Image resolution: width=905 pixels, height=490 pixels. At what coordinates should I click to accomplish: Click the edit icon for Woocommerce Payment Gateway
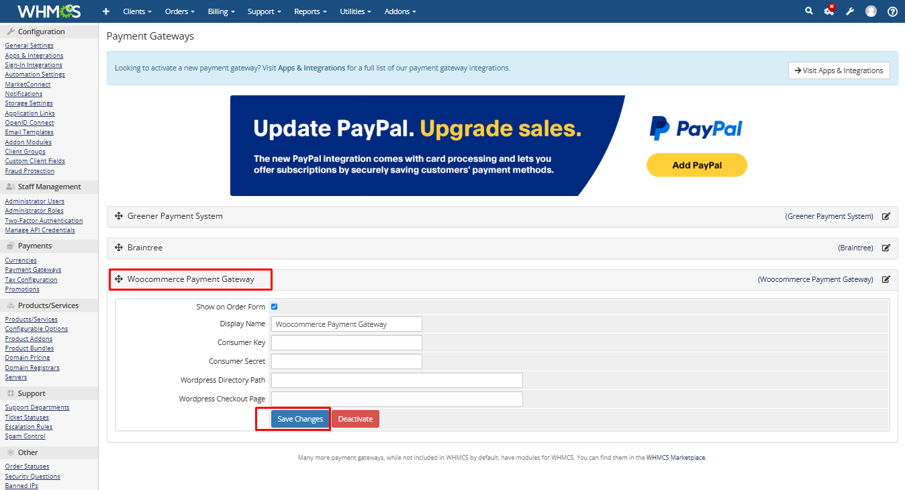click(x=886, y=279)
